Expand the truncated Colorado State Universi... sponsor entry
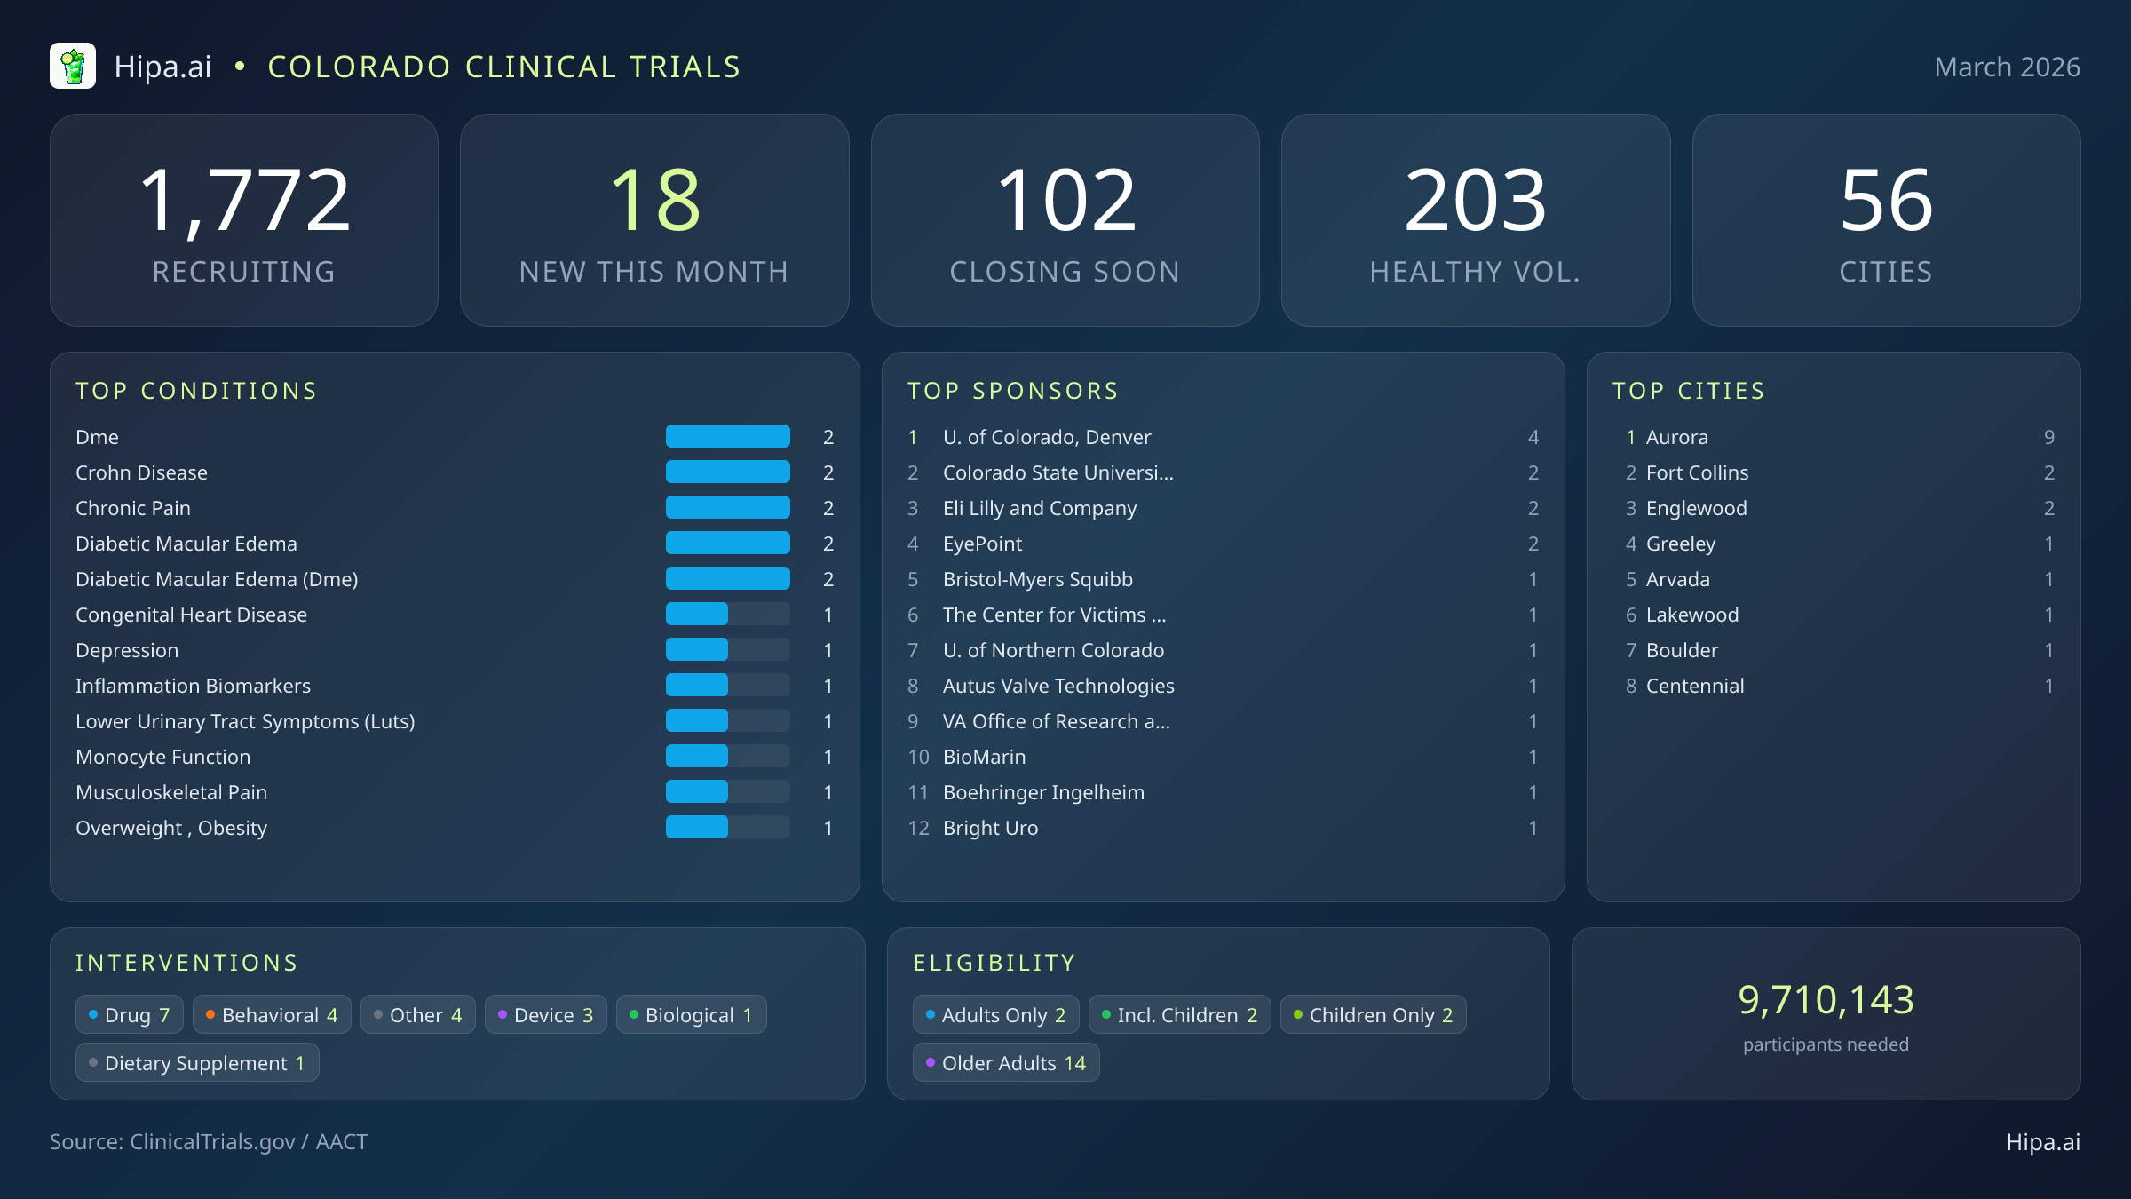 tap(1058, 472)
